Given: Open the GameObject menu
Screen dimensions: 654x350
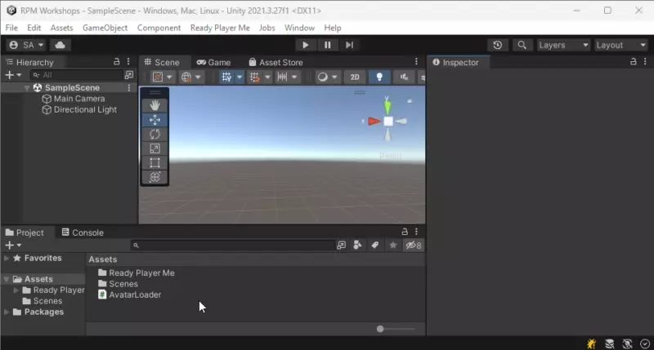Looking at the screenshot, I should click(105, 28).
